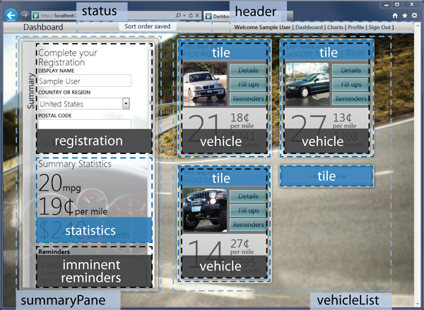Viewport: 424px width, 310px height.
Task: Click Reminders on the BMW vehicle tile
Action: [x=248, y=99]
